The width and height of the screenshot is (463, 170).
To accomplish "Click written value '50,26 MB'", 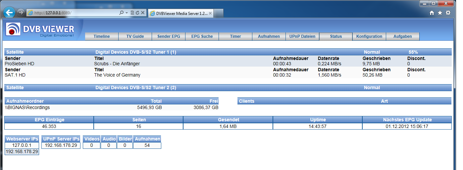I will tap(373, 75).
